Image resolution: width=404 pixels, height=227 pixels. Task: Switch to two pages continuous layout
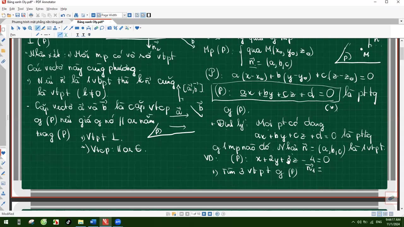[x=385, y=214]
